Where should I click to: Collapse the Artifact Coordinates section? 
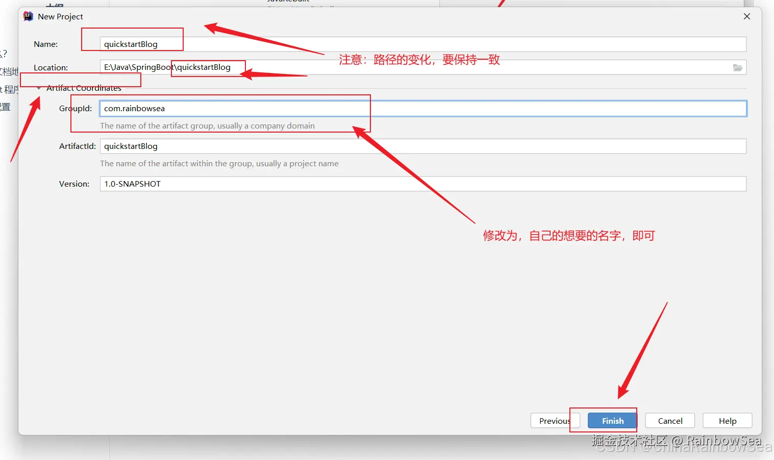[39, 88]
